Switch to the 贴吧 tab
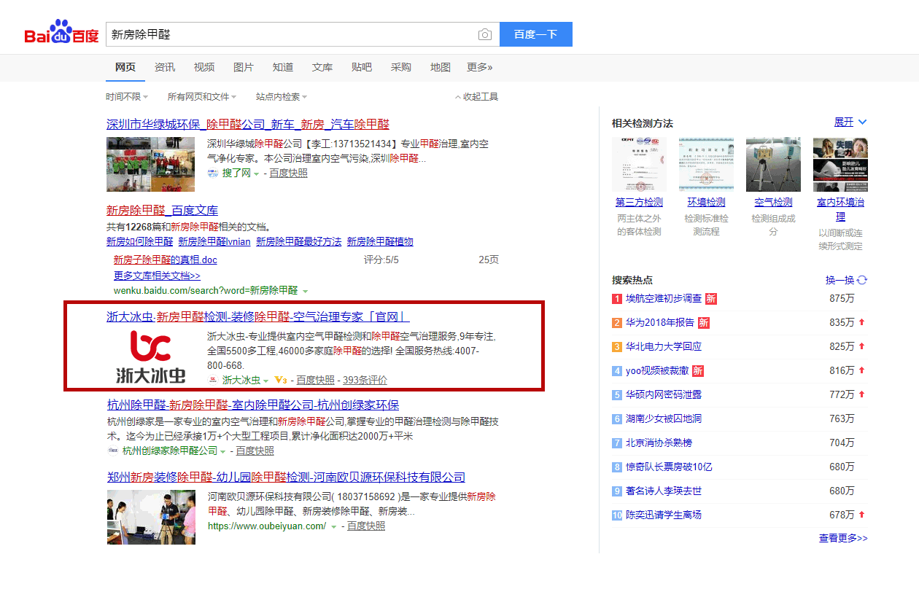The width and height of the screenshot is (919, 600). 362,67
